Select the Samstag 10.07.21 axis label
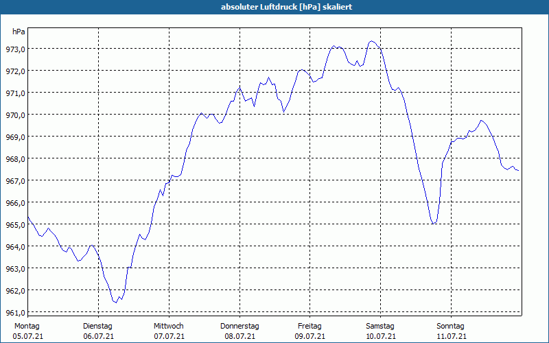 pyautogui.click(x=381, y=331)
